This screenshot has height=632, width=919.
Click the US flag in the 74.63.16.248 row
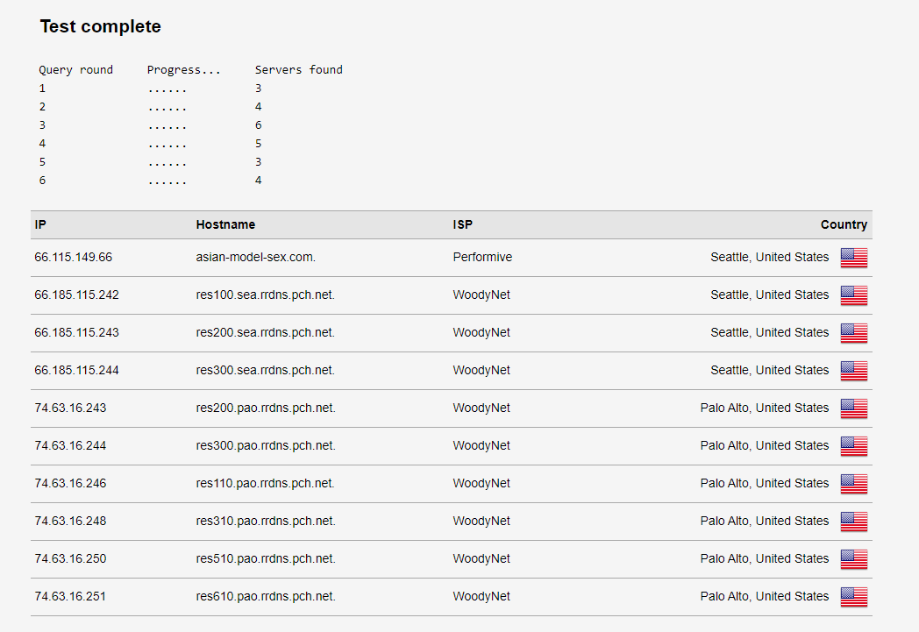[854, 522]
